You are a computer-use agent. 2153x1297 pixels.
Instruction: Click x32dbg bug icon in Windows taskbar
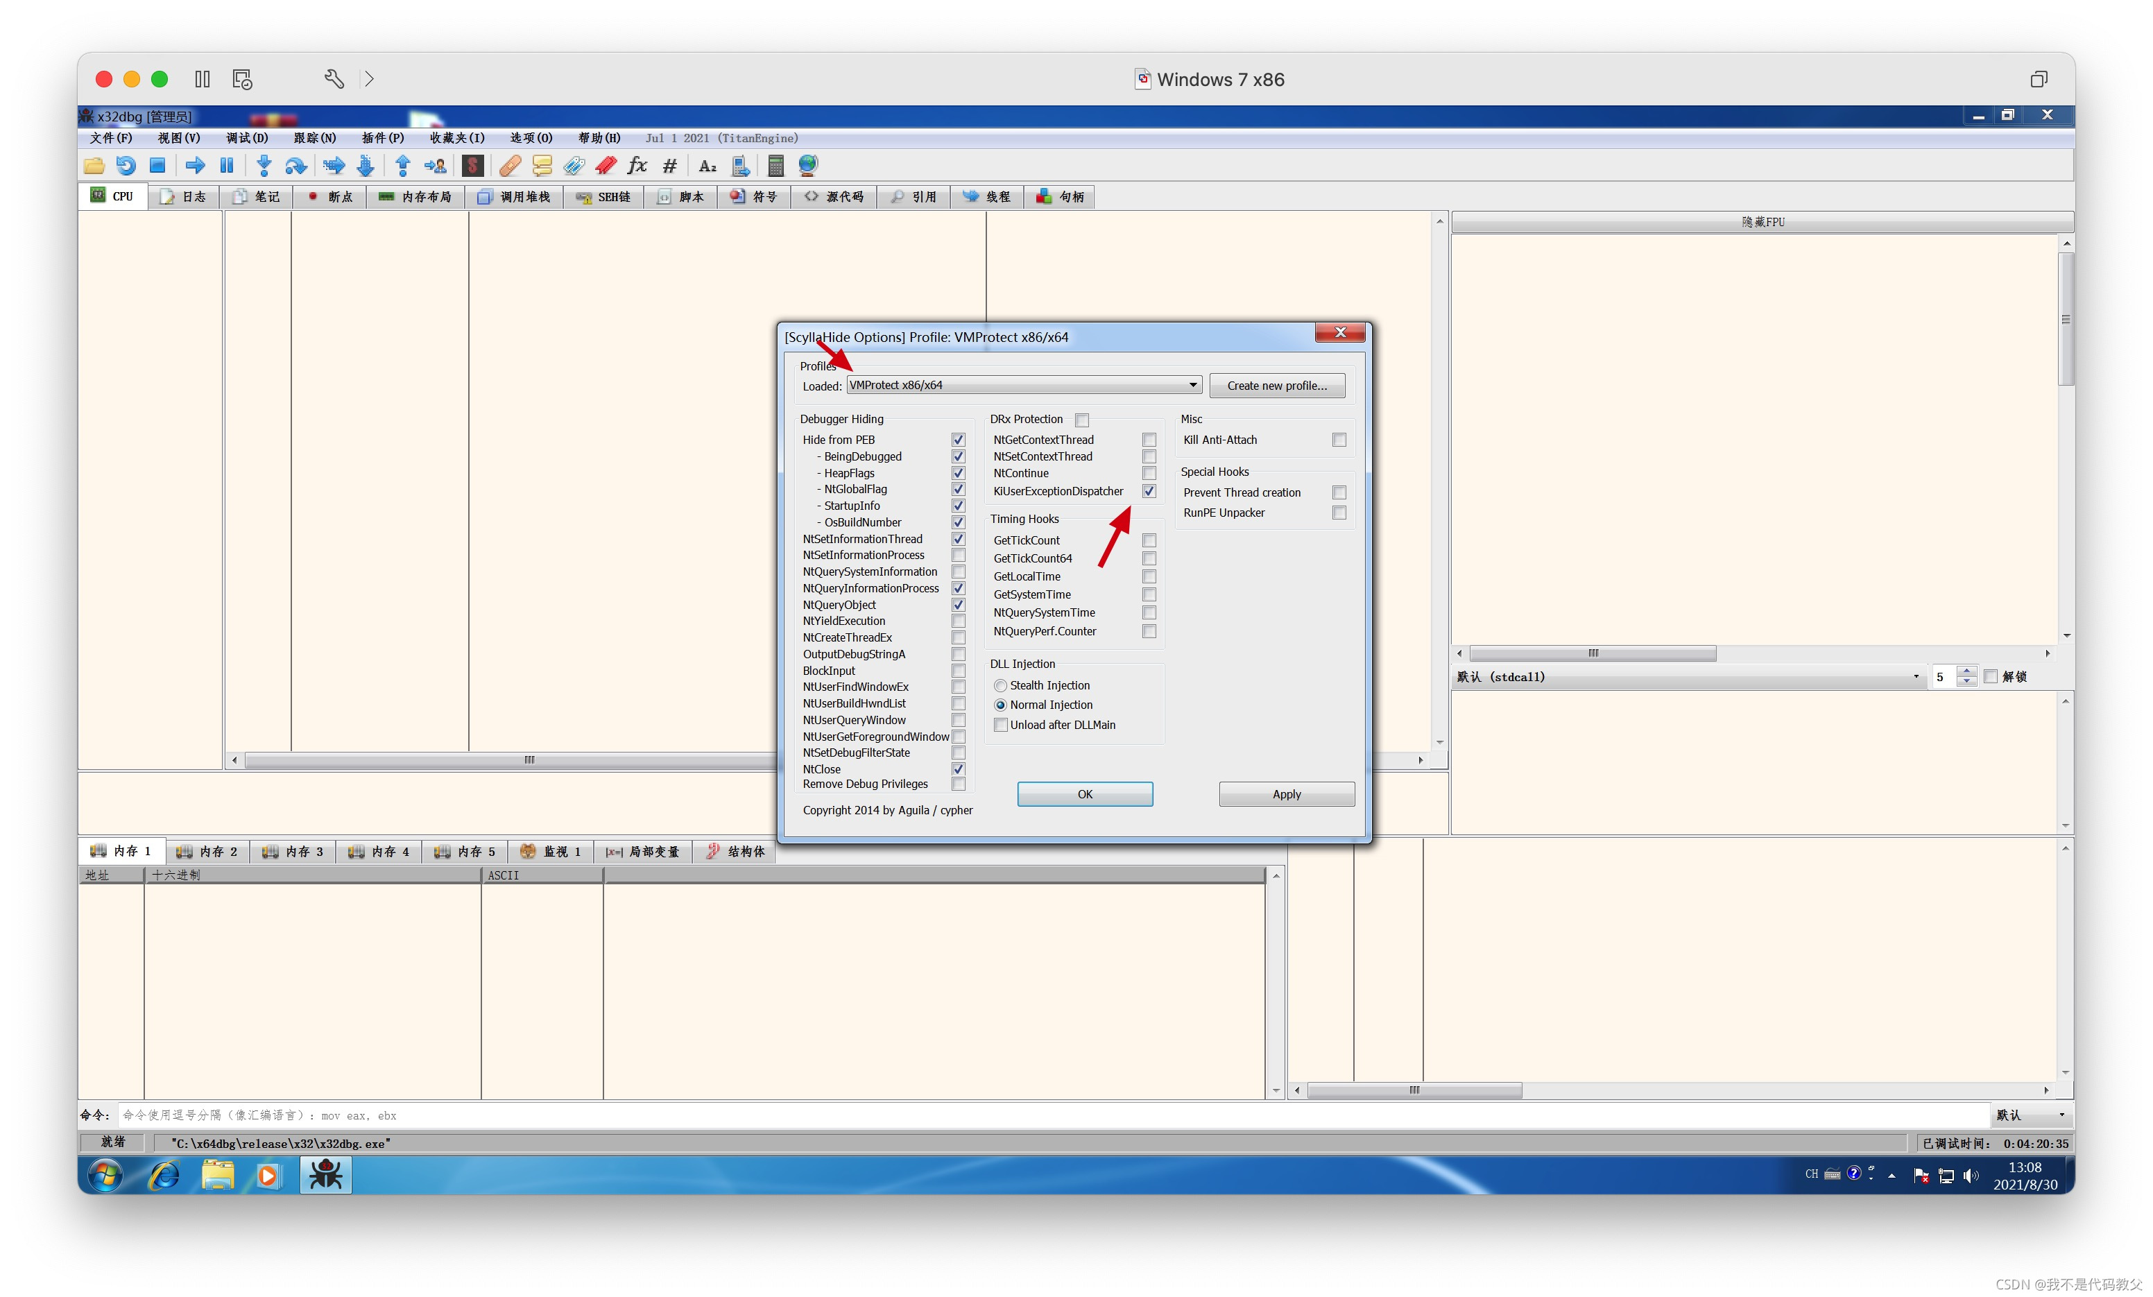pyautogui.click(x=326, y=1175)
